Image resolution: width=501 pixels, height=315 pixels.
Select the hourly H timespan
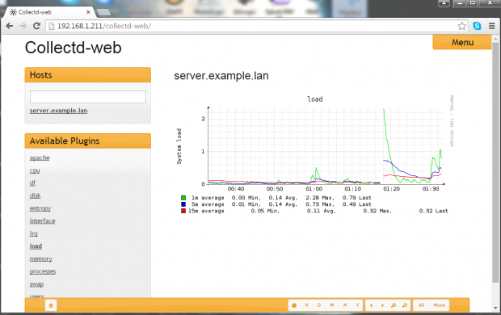(x=306, y=305)
